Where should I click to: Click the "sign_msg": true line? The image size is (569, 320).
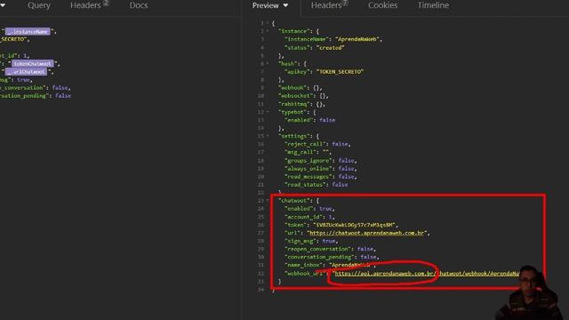311,241
